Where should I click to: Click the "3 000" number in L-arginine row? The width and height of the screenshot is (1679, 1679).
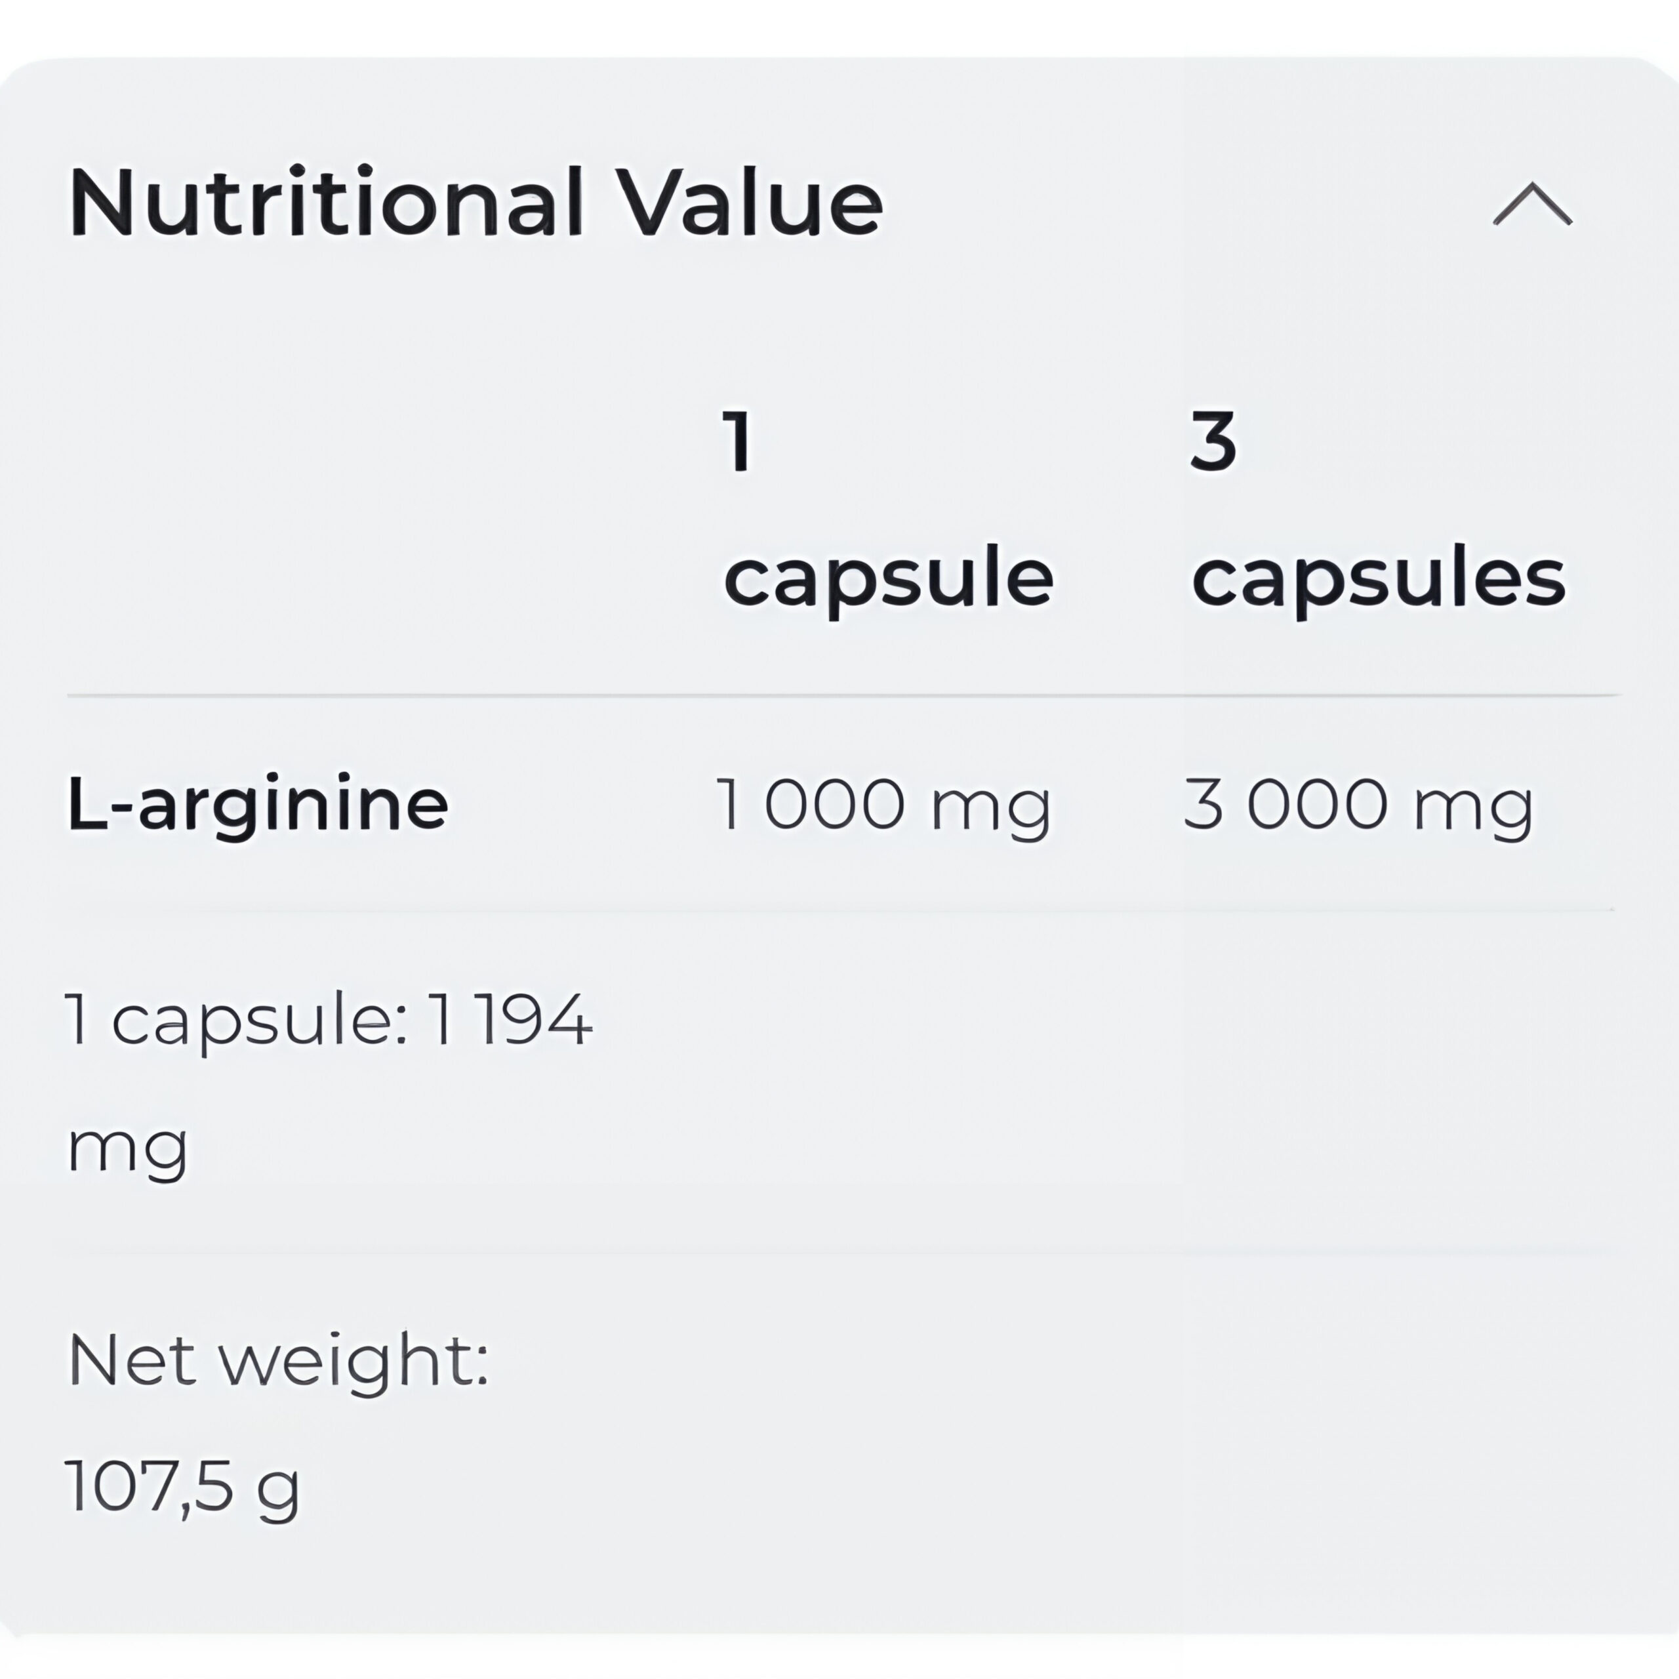point(1285,804)
